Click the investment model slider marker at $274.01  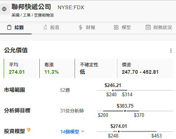(x=119, y=132)
